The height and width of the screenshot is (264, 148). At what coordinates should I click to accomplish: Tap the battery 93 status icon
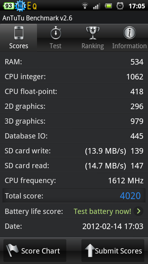(x=9, y=6)
